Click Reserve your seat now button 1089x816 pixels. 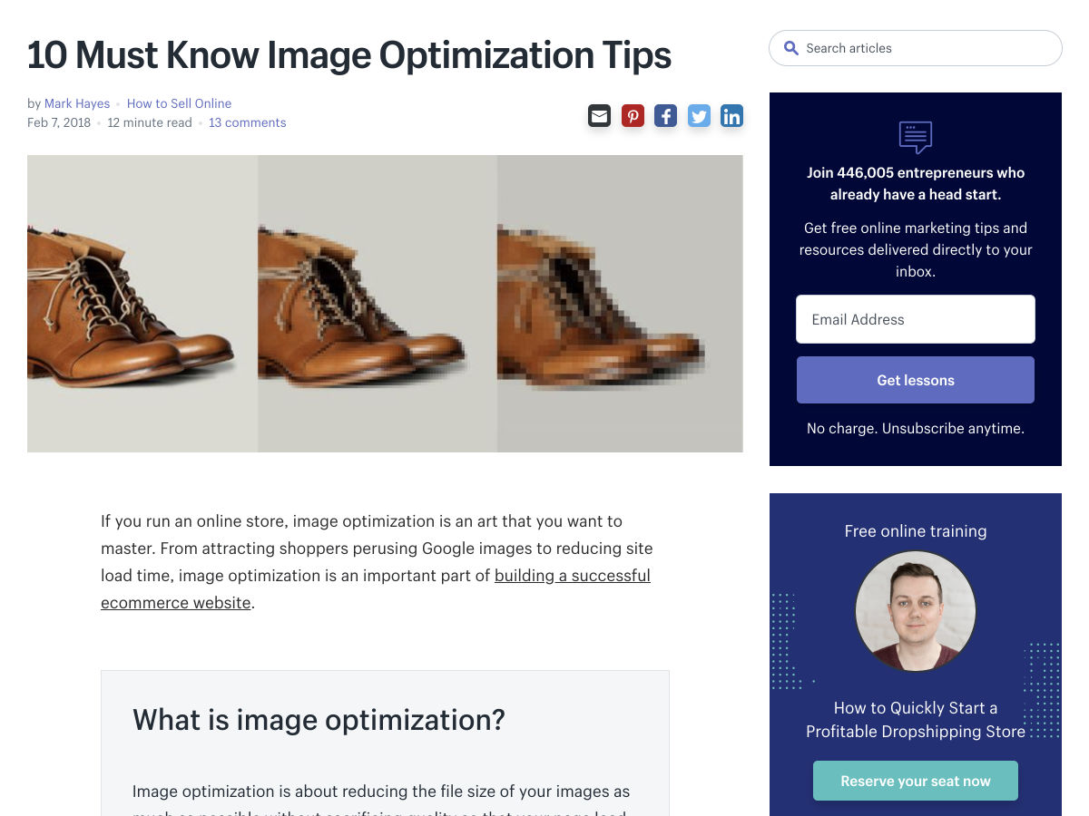tap(916, 781)
